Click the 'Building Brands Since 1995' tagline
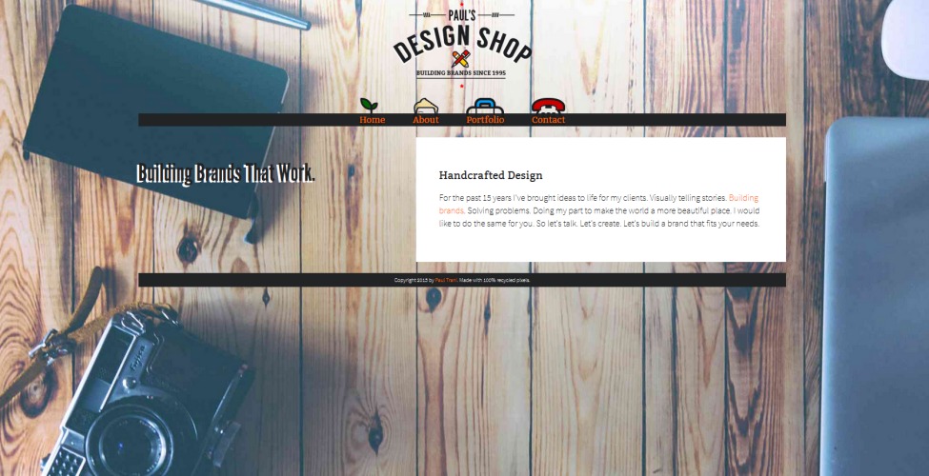The height and width of the screenshot is (476, 929). pyautogui.click(x=461, y=73)
